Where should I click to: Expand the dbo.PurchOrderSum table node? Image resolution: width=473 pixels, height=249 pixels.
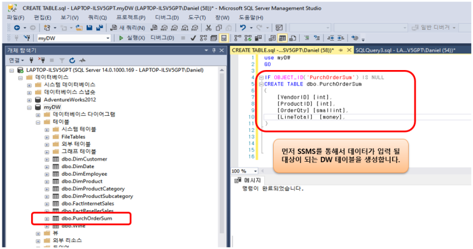[x=46, y=219]
